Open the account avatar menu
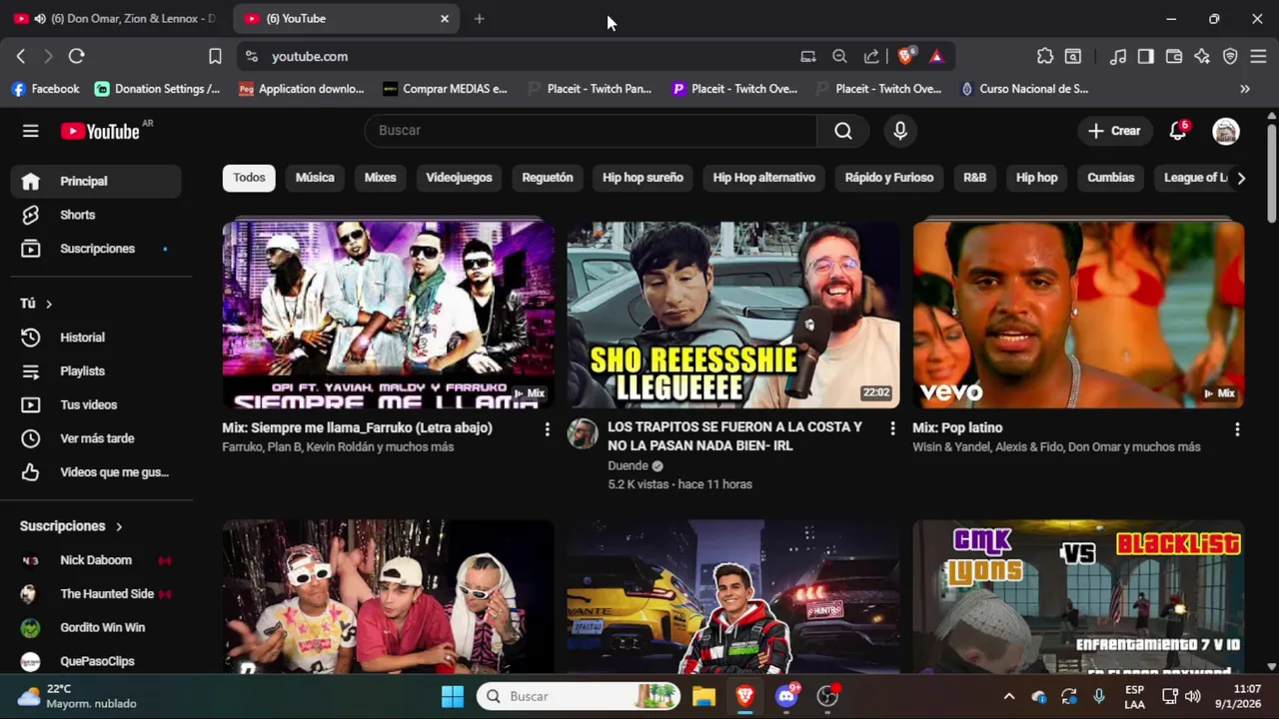The width and height of the screenshot is (1279, 719). (1226, 131)
